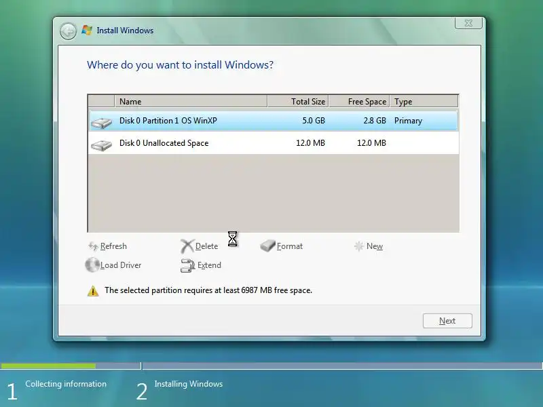This screenshot has height=407, width=543.
Task: Click the Windows flag logo in title
Action: (x=87, y=30)
